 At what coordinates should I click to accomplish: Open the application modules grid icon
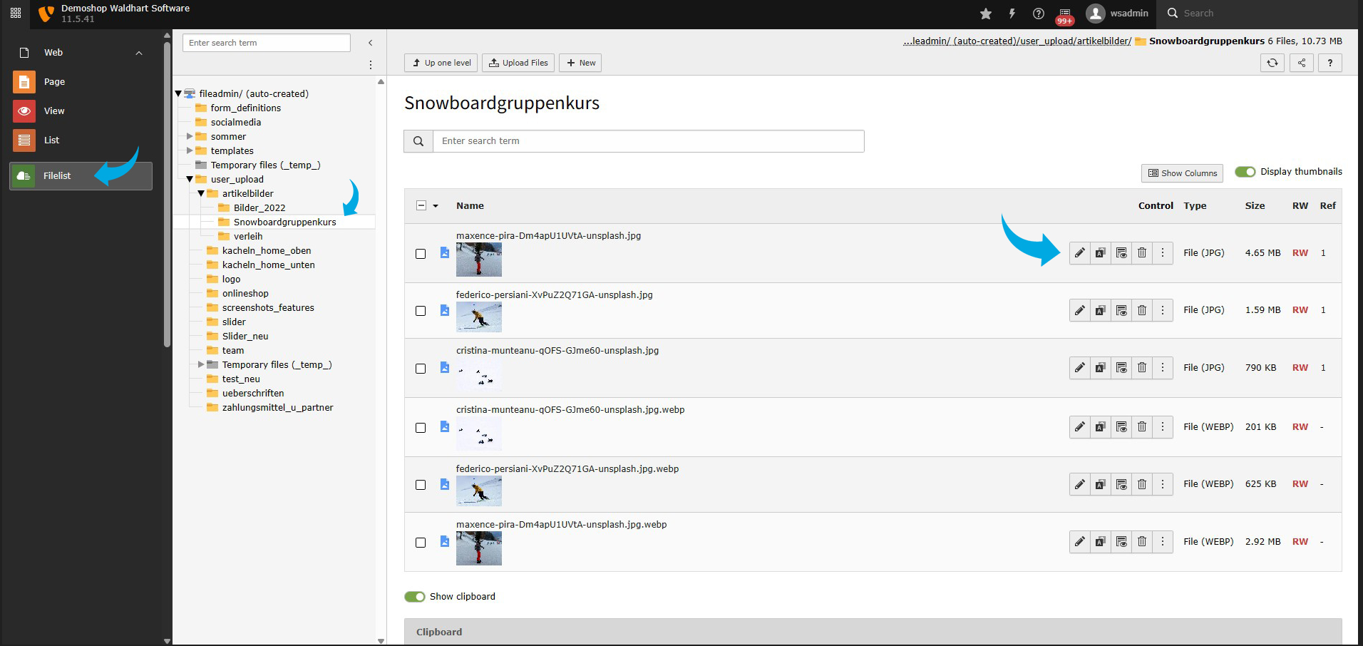(16, 13)
